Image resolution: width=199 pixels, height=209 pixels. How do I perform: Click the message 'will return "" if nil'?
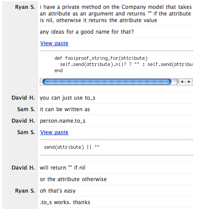click(62, 168)
